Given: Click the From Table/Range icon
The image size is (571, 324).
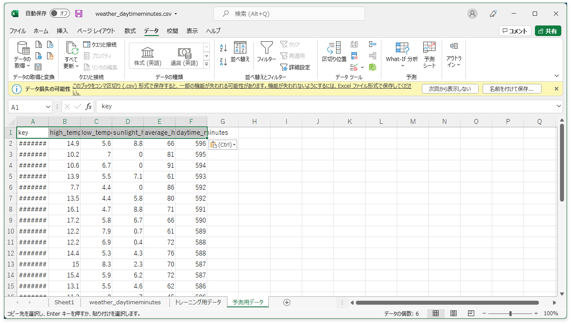Looking at the screenshot, I should point(39,67).
